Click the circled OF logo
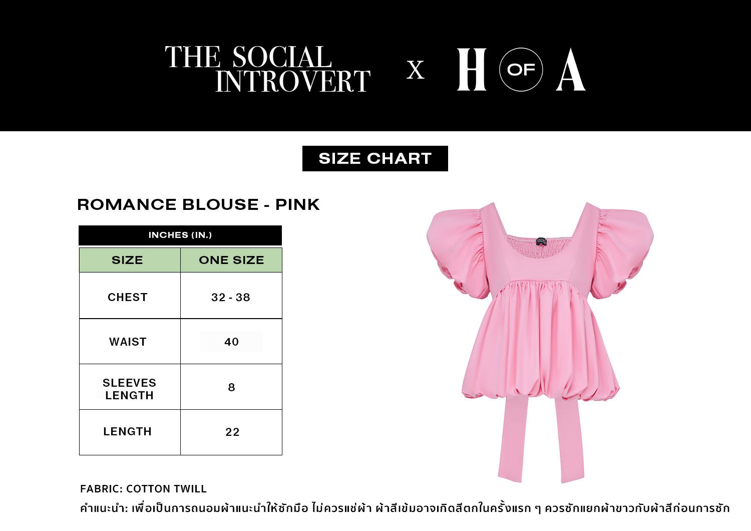 (x=521, y=70)
